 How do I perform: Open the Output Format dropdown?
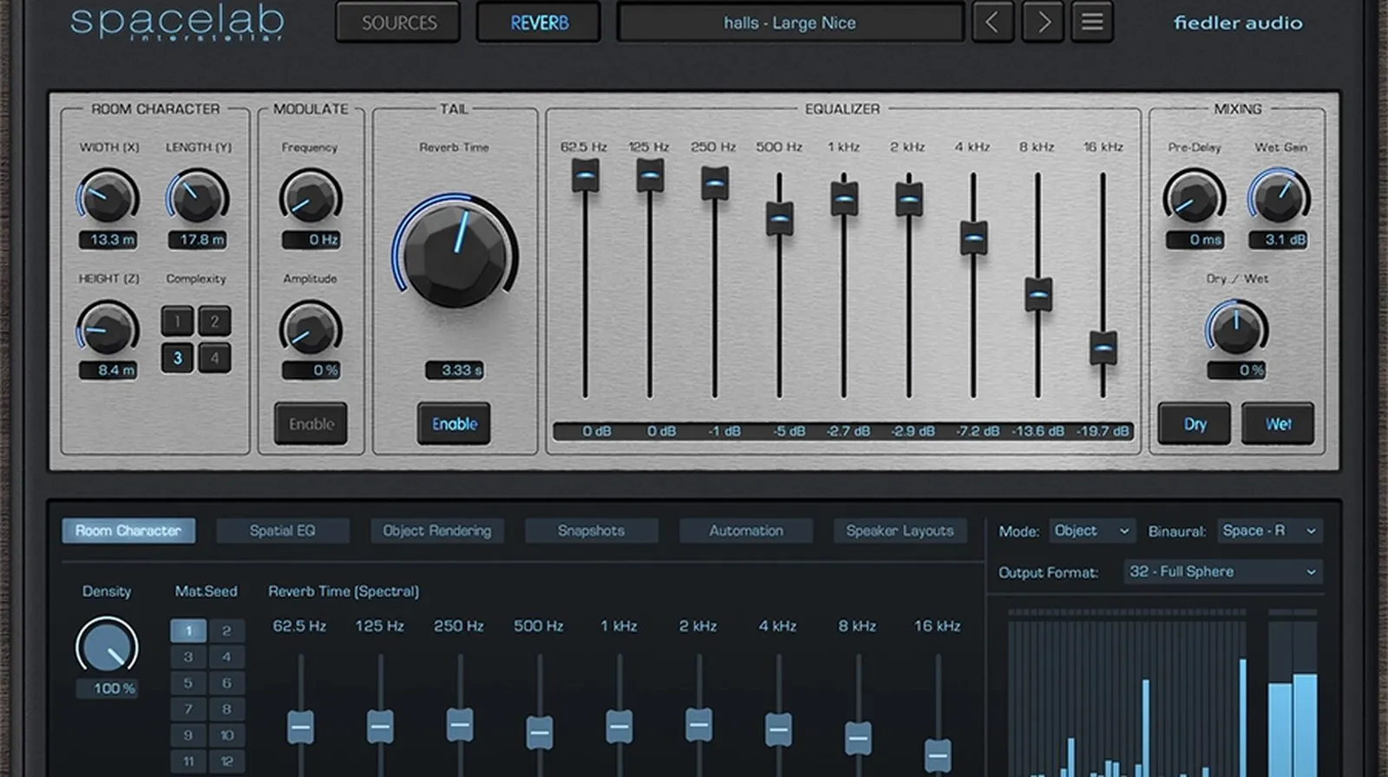(1223, 571)
